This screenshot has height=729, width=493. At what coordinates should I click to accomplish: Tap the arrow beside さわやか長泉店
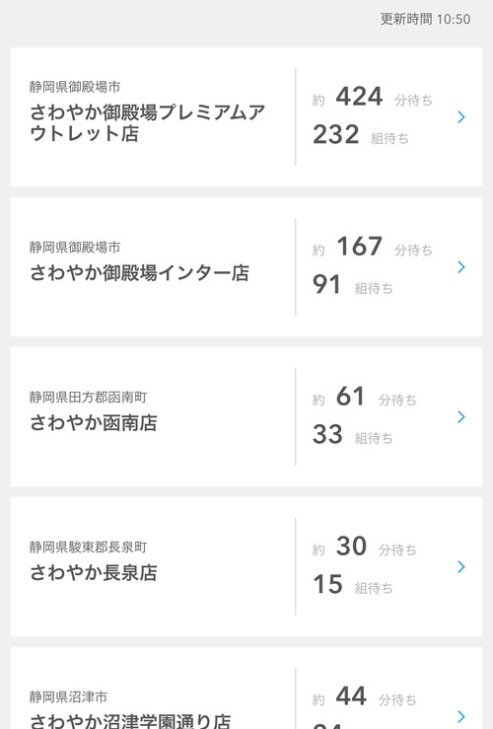(460, 567)
